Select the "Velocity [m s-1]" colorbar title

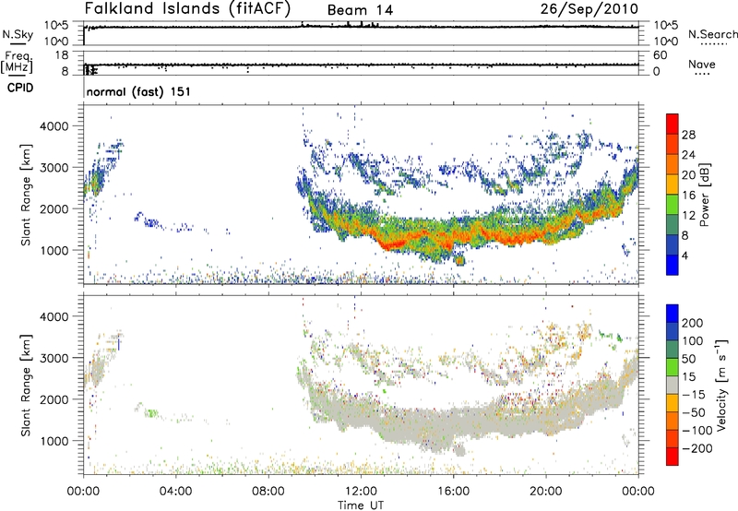click(721, 385)
